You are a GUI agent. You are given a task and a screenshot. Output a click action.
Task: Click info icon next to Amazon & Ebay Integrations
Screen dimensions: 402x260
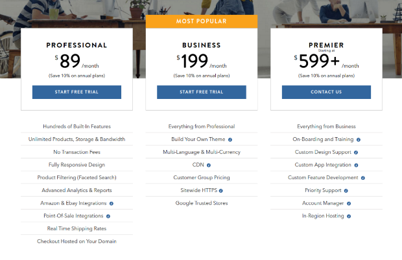112,204
